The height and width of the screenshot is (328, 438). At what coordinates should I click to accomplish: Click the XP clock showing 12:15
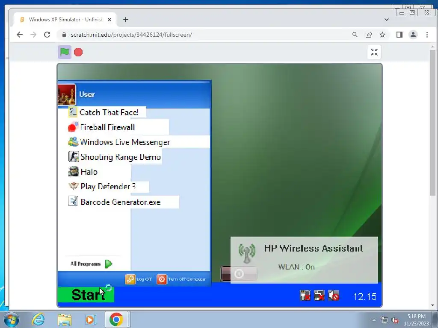click(x=364, y=296)
